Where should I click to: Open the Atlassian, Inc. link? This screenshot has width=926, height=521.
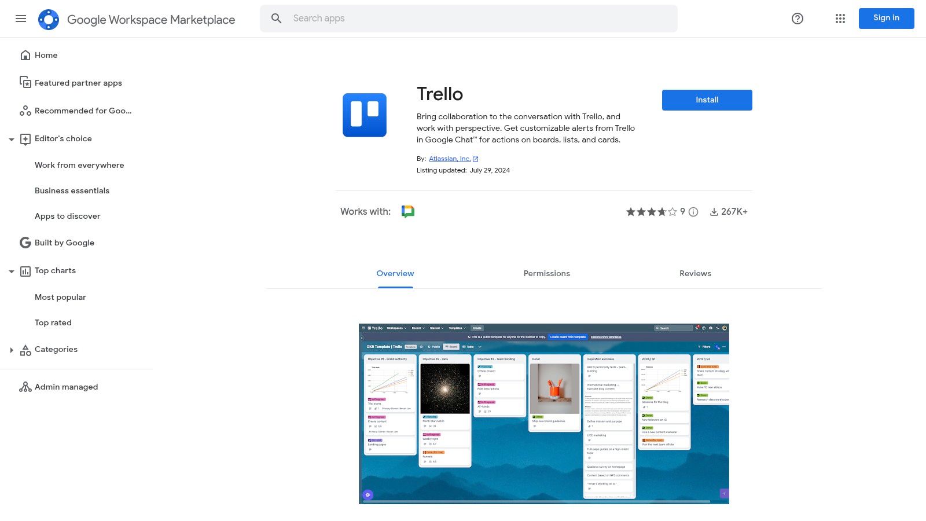(x=450, y=159)
